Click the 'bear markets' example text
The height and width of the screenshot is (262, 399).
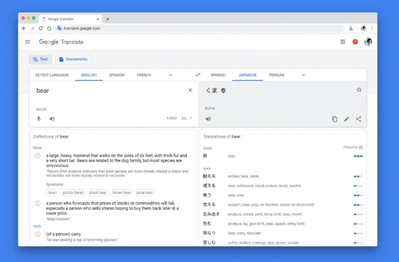pyautogui.click(x=58, y=219)
